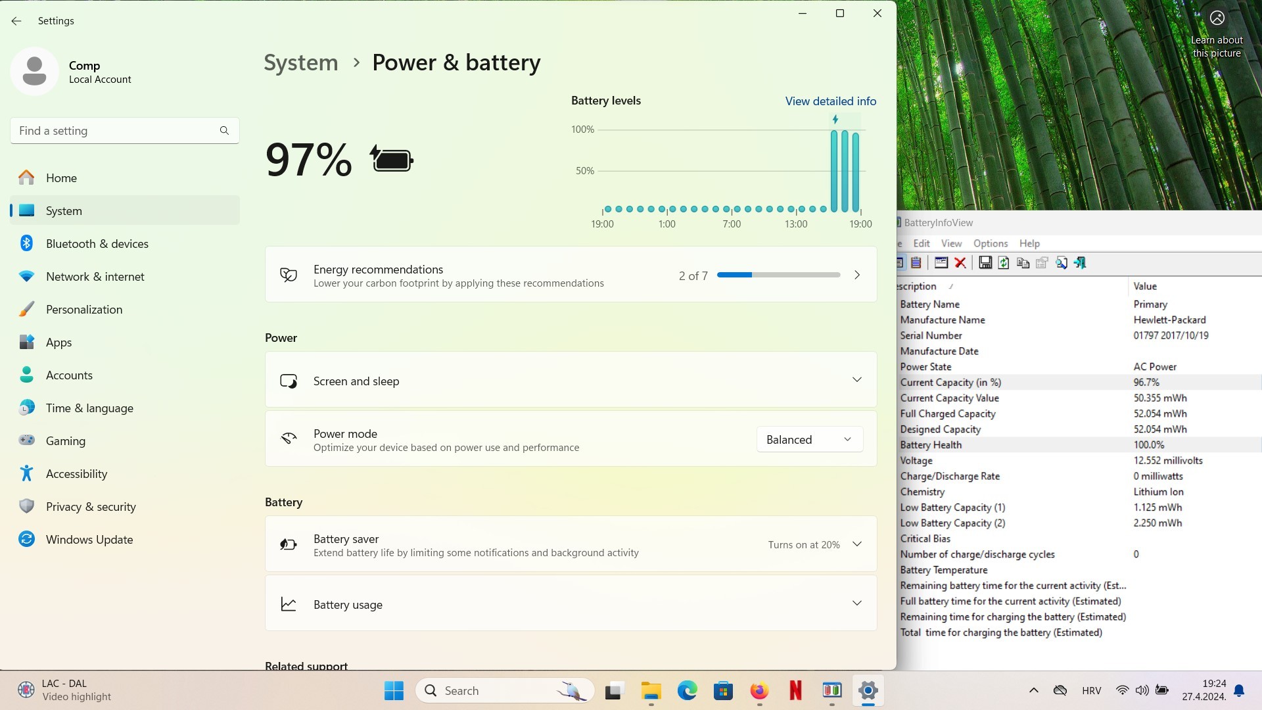Click the find magnifier icon in BatteryInfoView

click(x=1061, y=263)
